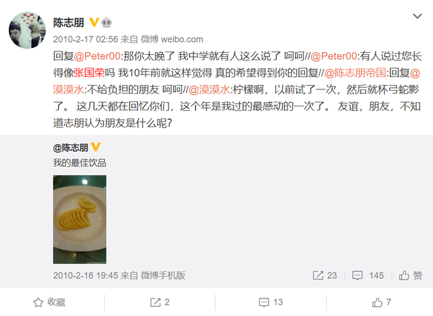Open the @漠漠水 mention before 柠檬啊

(x=209, y=89)
